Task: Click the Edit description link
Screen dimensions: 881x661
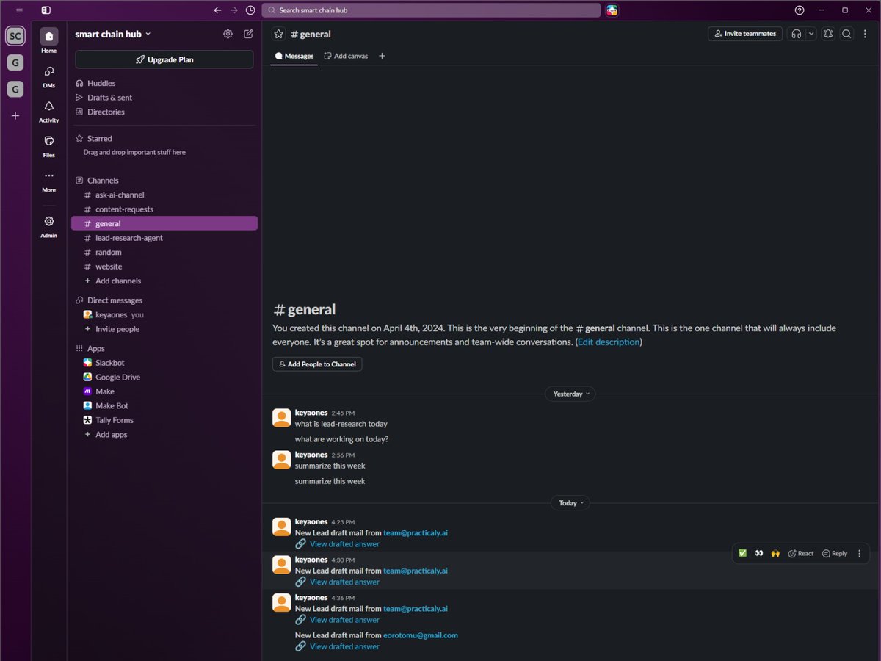Action: click(609, 342)
